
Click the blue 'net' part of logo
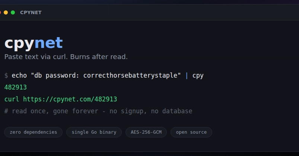click(x=49, y=43)
